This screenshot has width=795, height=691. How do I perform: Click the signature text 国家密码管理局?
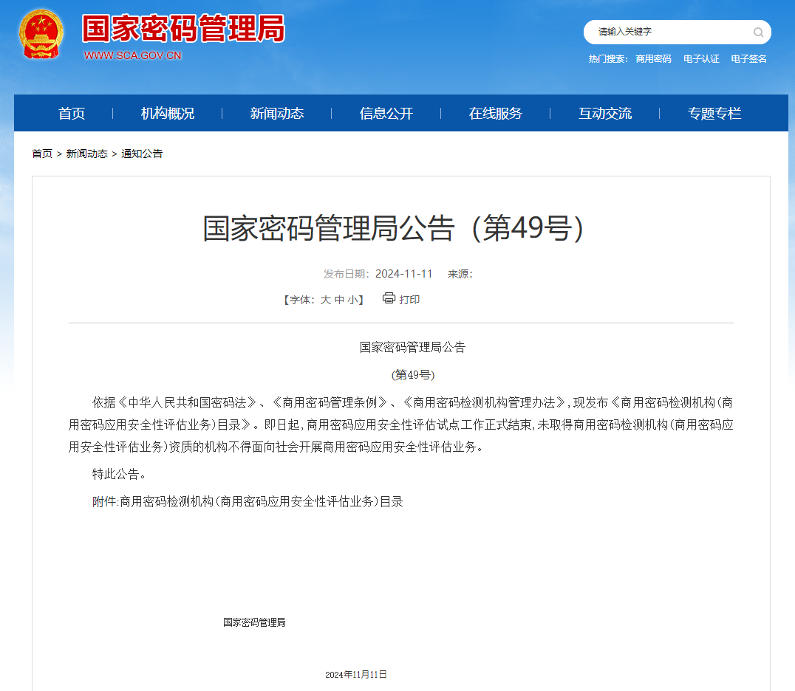254,622
